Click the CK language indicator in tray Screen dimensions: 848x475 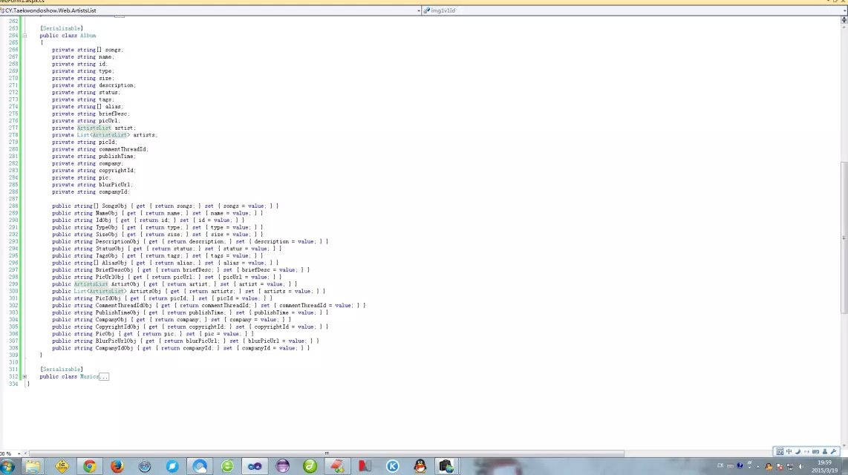click(x=720, y=466)
